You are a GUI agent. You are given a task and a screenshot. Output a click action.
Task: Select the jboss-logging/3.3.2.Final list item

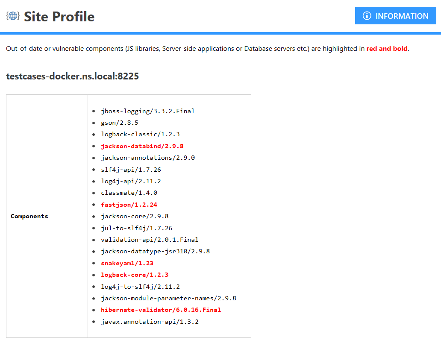coord(147,111)
